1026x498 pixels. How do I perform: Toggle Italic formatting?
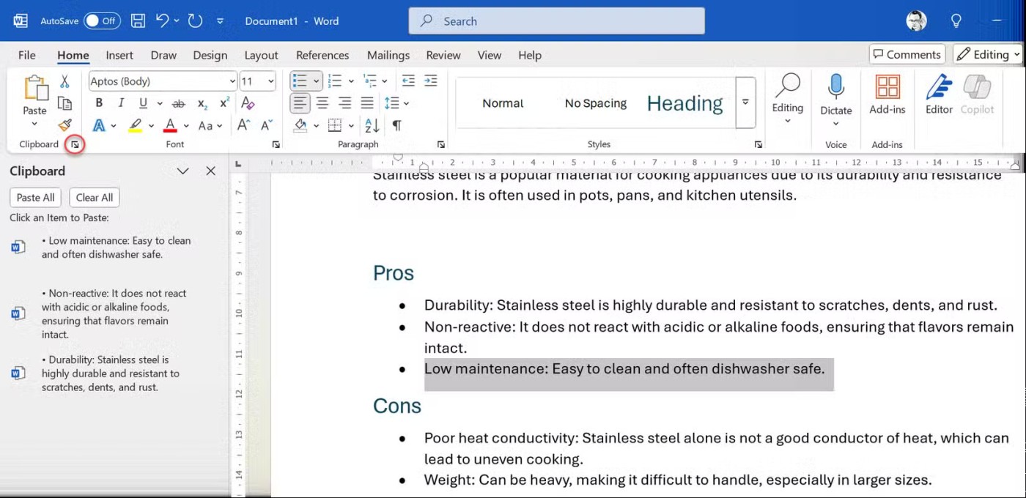[x=121, y=103]
